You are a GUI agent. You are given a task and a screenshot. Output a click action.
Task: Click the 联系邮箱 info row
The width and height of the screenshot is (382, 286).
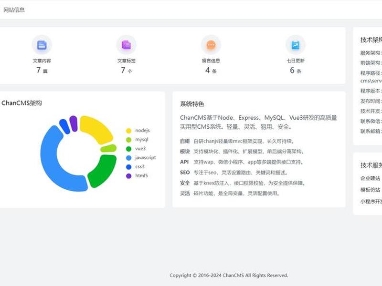[x=371, y=132]
